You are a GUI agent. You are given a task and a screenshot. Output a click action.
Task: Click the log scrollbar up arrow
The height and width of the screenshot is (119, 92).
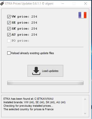85,99
